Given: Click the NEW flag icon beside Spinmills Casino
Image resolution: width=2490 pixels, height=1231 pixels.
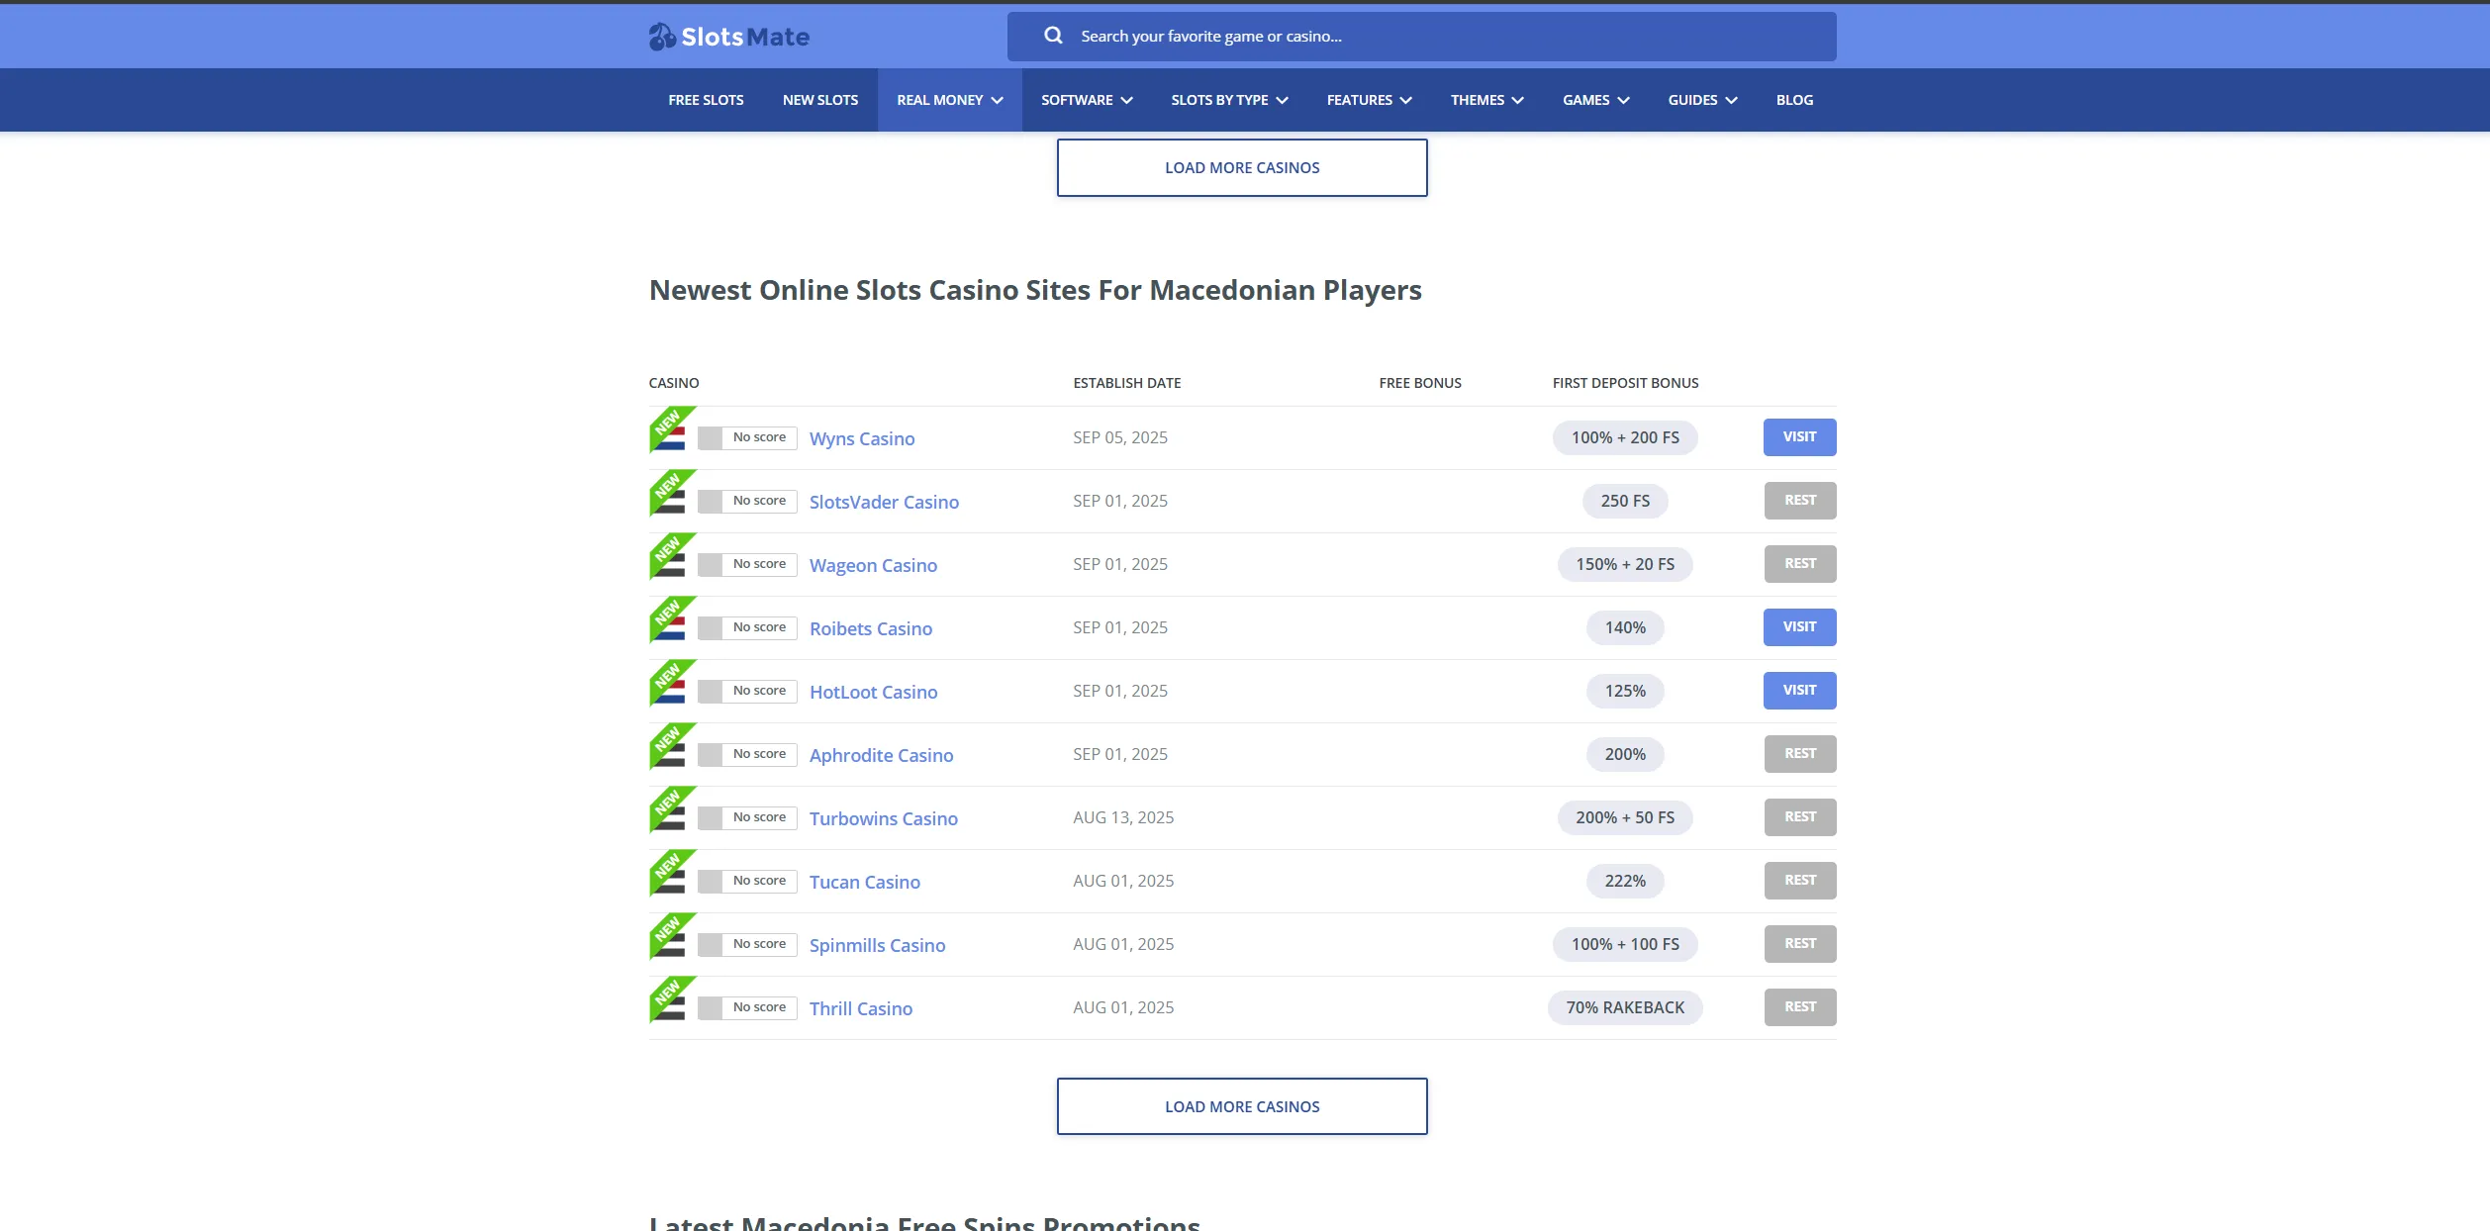Looking at the screenshot, I should point(672,936).
